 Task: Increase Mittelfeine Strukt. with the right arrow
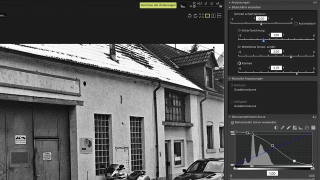(x=283, y=51)
